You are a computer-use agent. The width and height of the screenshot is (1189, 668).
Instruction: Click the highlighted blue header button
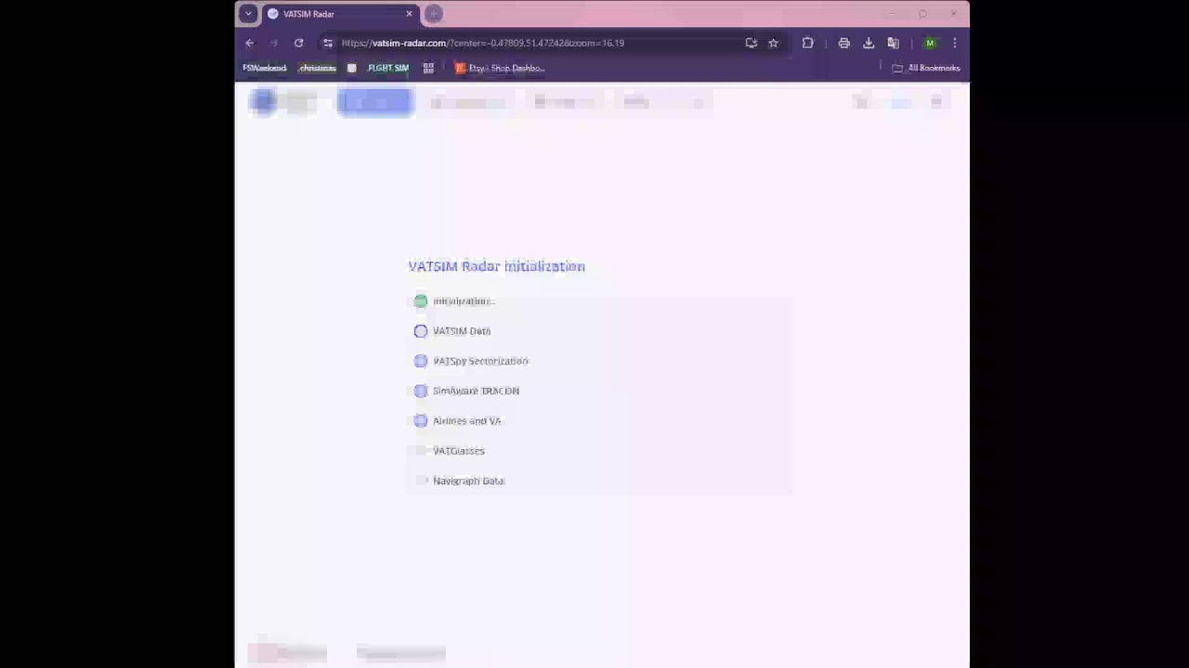tap(374, 101)
